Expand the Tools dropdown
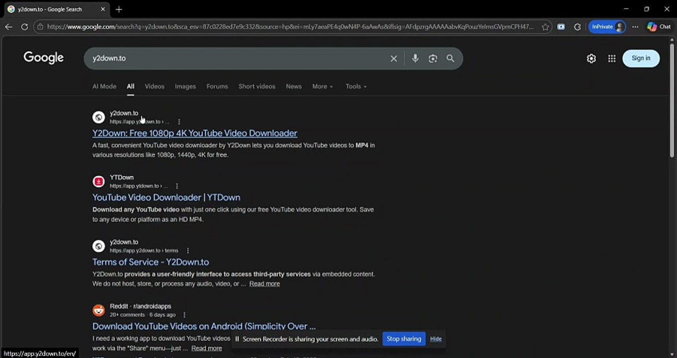Image resolution: width=677 pixels, height=358 pixels. click(356, 87)
